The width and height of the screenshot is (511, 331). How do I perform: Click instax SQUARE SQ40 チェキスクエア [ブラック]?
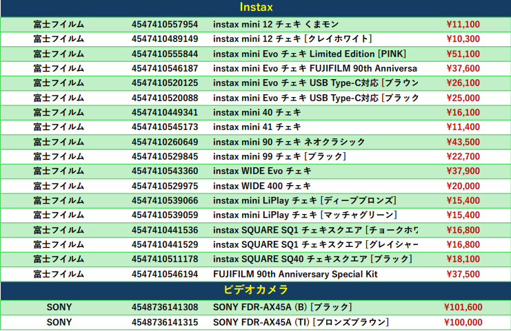tap(313, 259)
